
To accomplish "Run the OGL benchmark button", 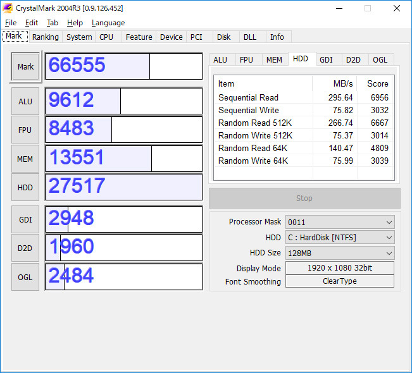I will [25, 277].
